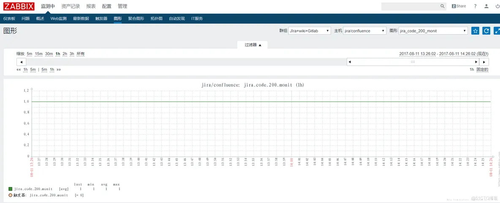Click start date 2017-08-11 13:26:02
The width and height of the screenshot is (500, 203).
coord(418,54)
